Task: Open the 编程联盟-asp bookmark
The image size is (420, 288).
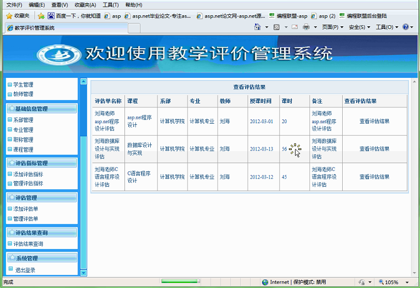Action: [288, 16]
